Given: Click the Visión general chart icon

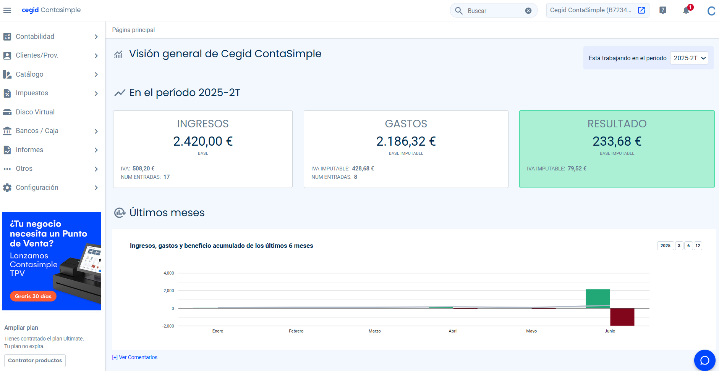Looking at the screenshot, I should [x=118, y=54].
